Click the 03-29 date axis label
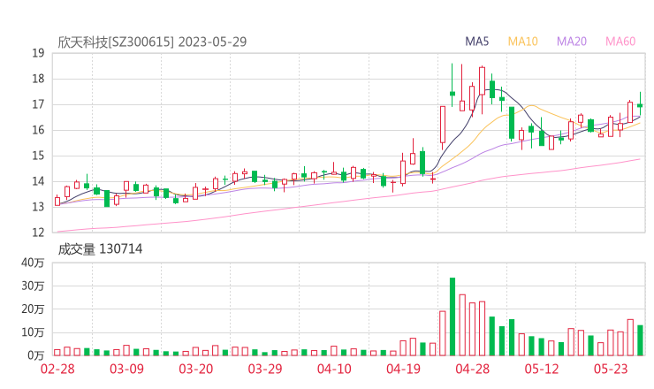The image size is (654, 389). tap(265, 369)
